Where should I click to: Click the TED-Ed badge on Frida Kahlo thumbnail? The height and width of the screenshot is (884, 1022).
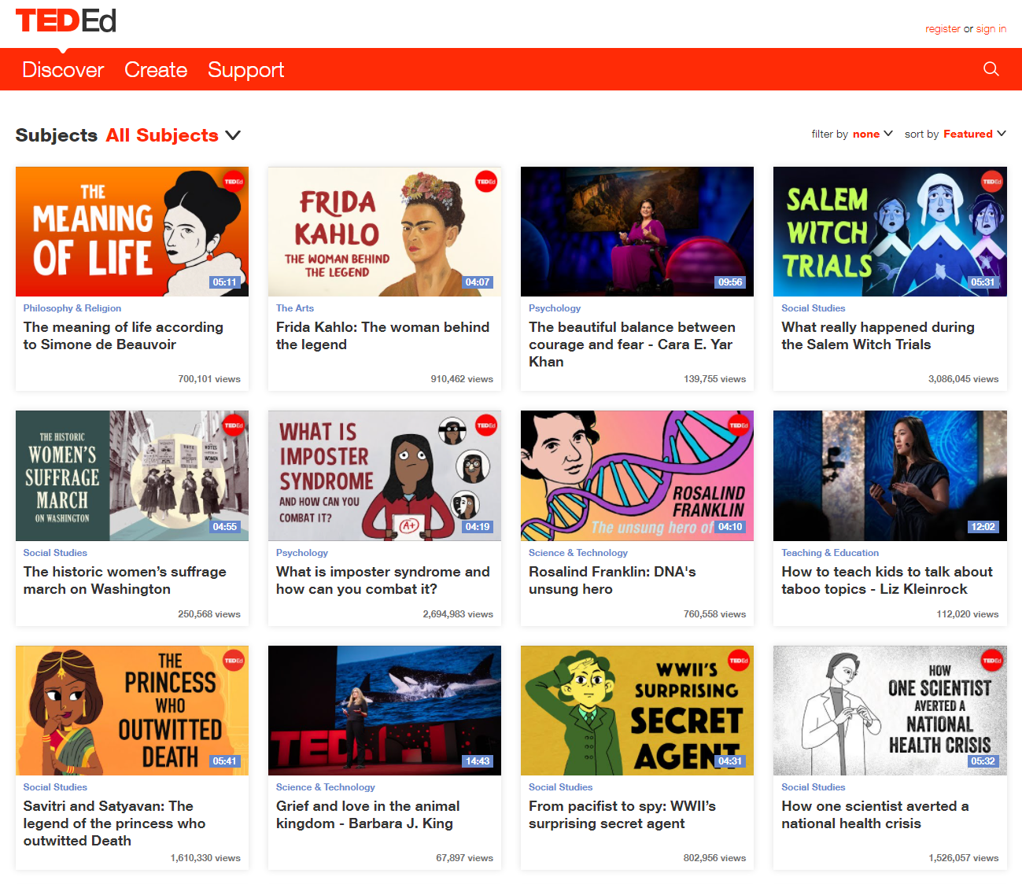click(x=486, y=182)
